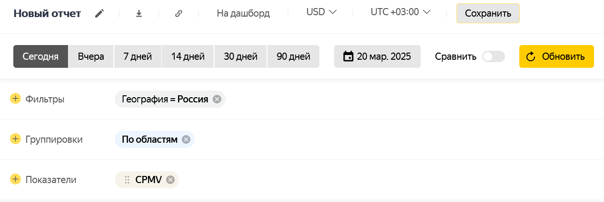604x202 pixels.
Task: Open the 20 мар. 2025 date picker
Action: [377, 57]
